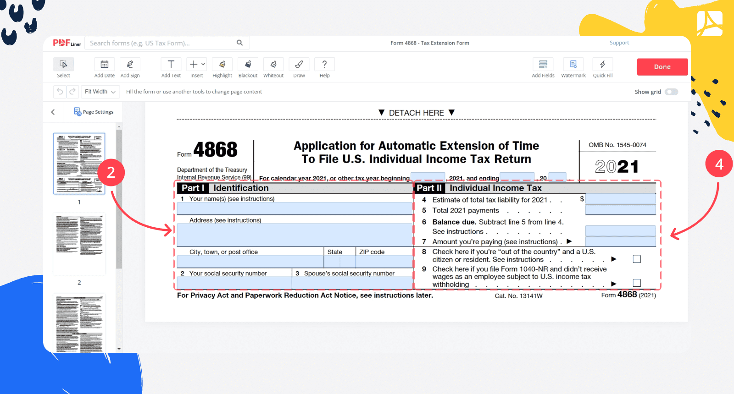Open the Watermark tool
This screenshot has height=394, width=734.
573,65
